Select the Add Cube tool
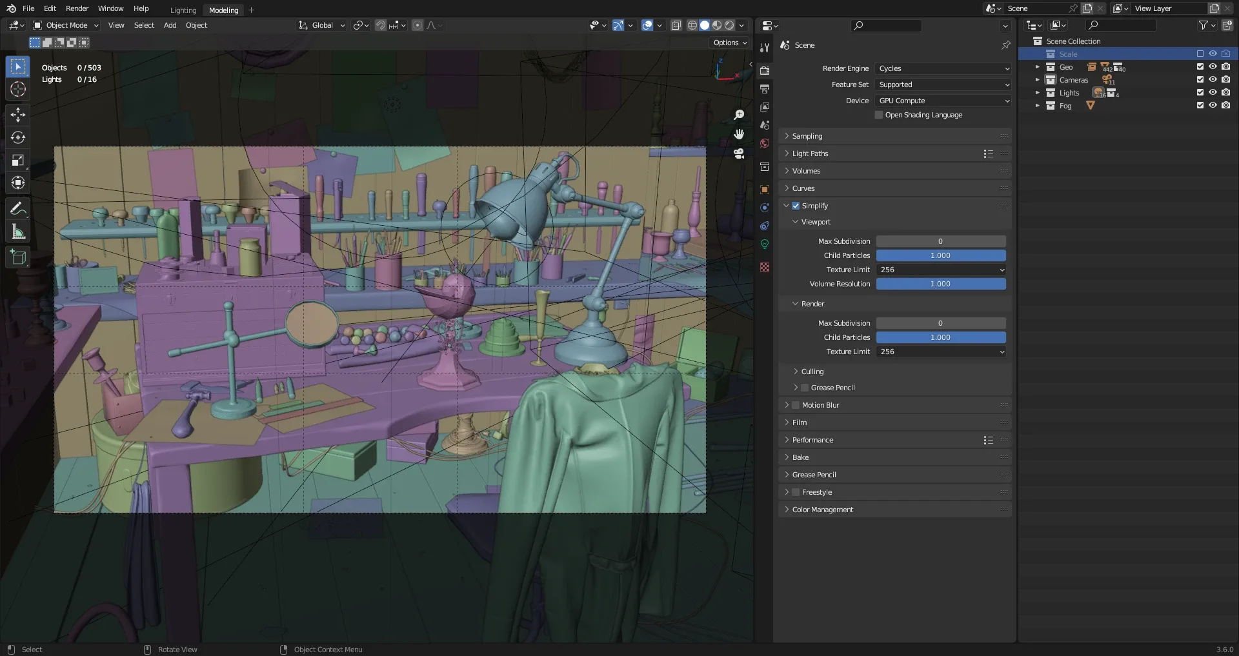The width and height of the screenshot is (1239, 656). coord(18,257)
